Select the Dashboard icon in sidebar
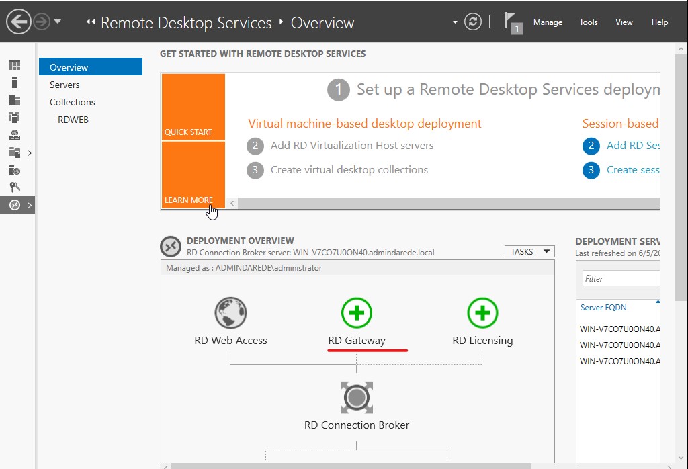The image size is (688, 469). (15, 65)
